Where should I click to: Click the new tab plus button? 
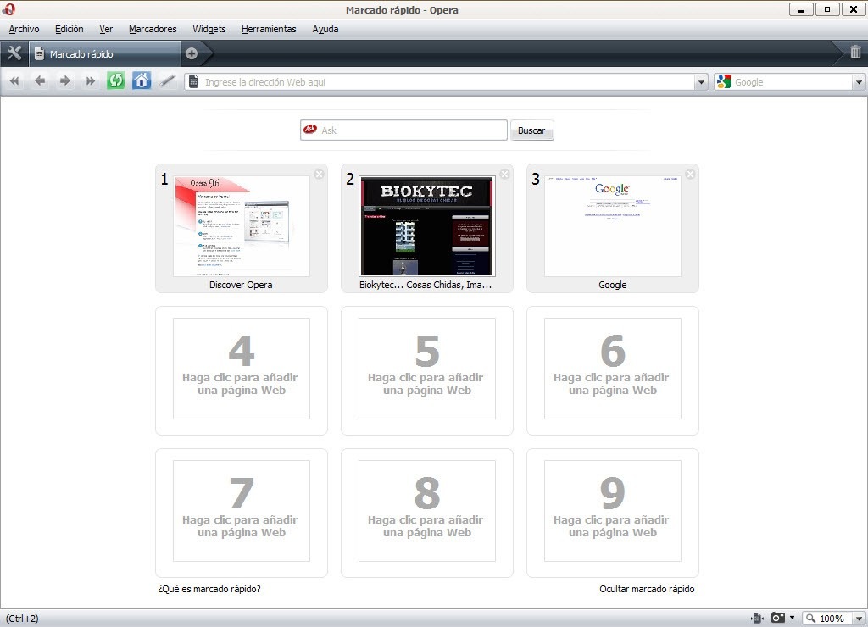(x=192, y=53)
